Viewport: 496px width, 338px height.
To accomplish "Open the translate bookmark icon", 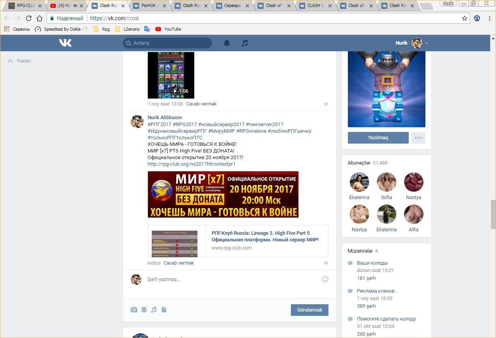I will (x=147, y=29).
